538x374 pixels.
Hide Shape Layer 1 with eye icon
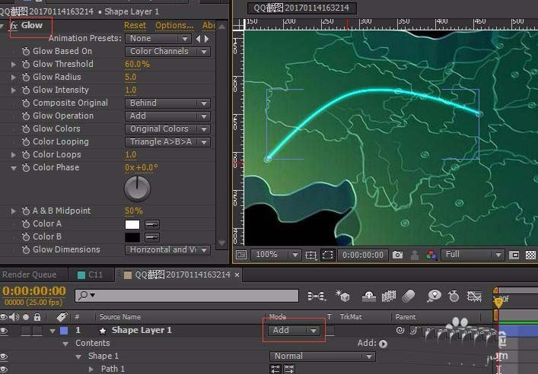click(x=4, y=331)
